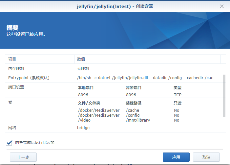Image resolution: width=230 pixels, height=165 pixels.
Task: Select the /video folder entry
Action: click(84, 120)
